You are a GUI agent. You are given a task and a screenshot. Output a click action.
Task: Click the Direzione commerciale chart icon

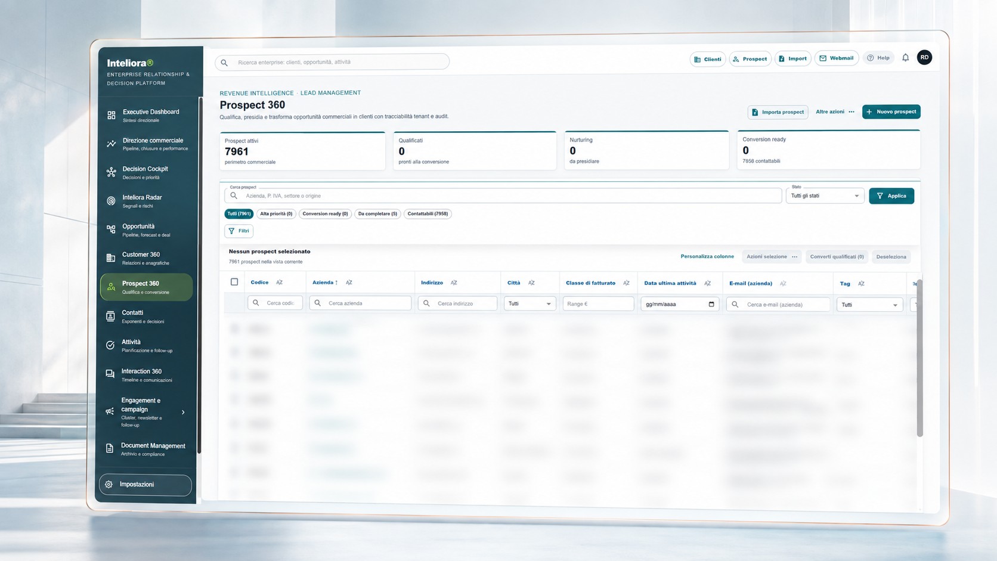click(x=112, y=144)
